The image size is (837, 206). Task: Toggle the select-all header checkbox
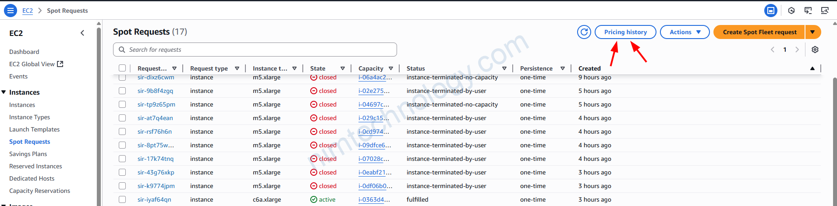pyautogui.click(x=122, y=68)
